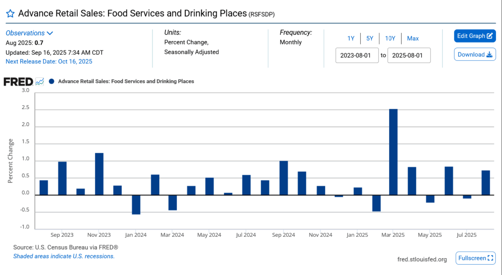Open chart in Fullscreen
The height and width of the screenshot is (275, 502).
click(x=476, y=258)
